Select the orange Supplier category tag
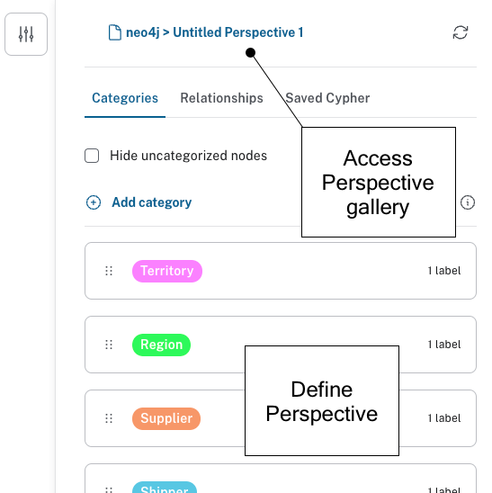492x493 pixels. pos(166,418)
